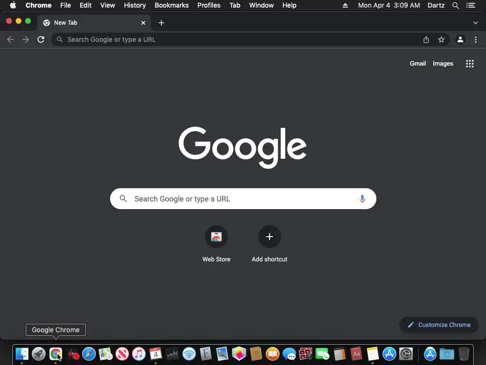This screenshot has width=486, height=365.
Task: Close the New Tab tab
Action: [143, 23]
